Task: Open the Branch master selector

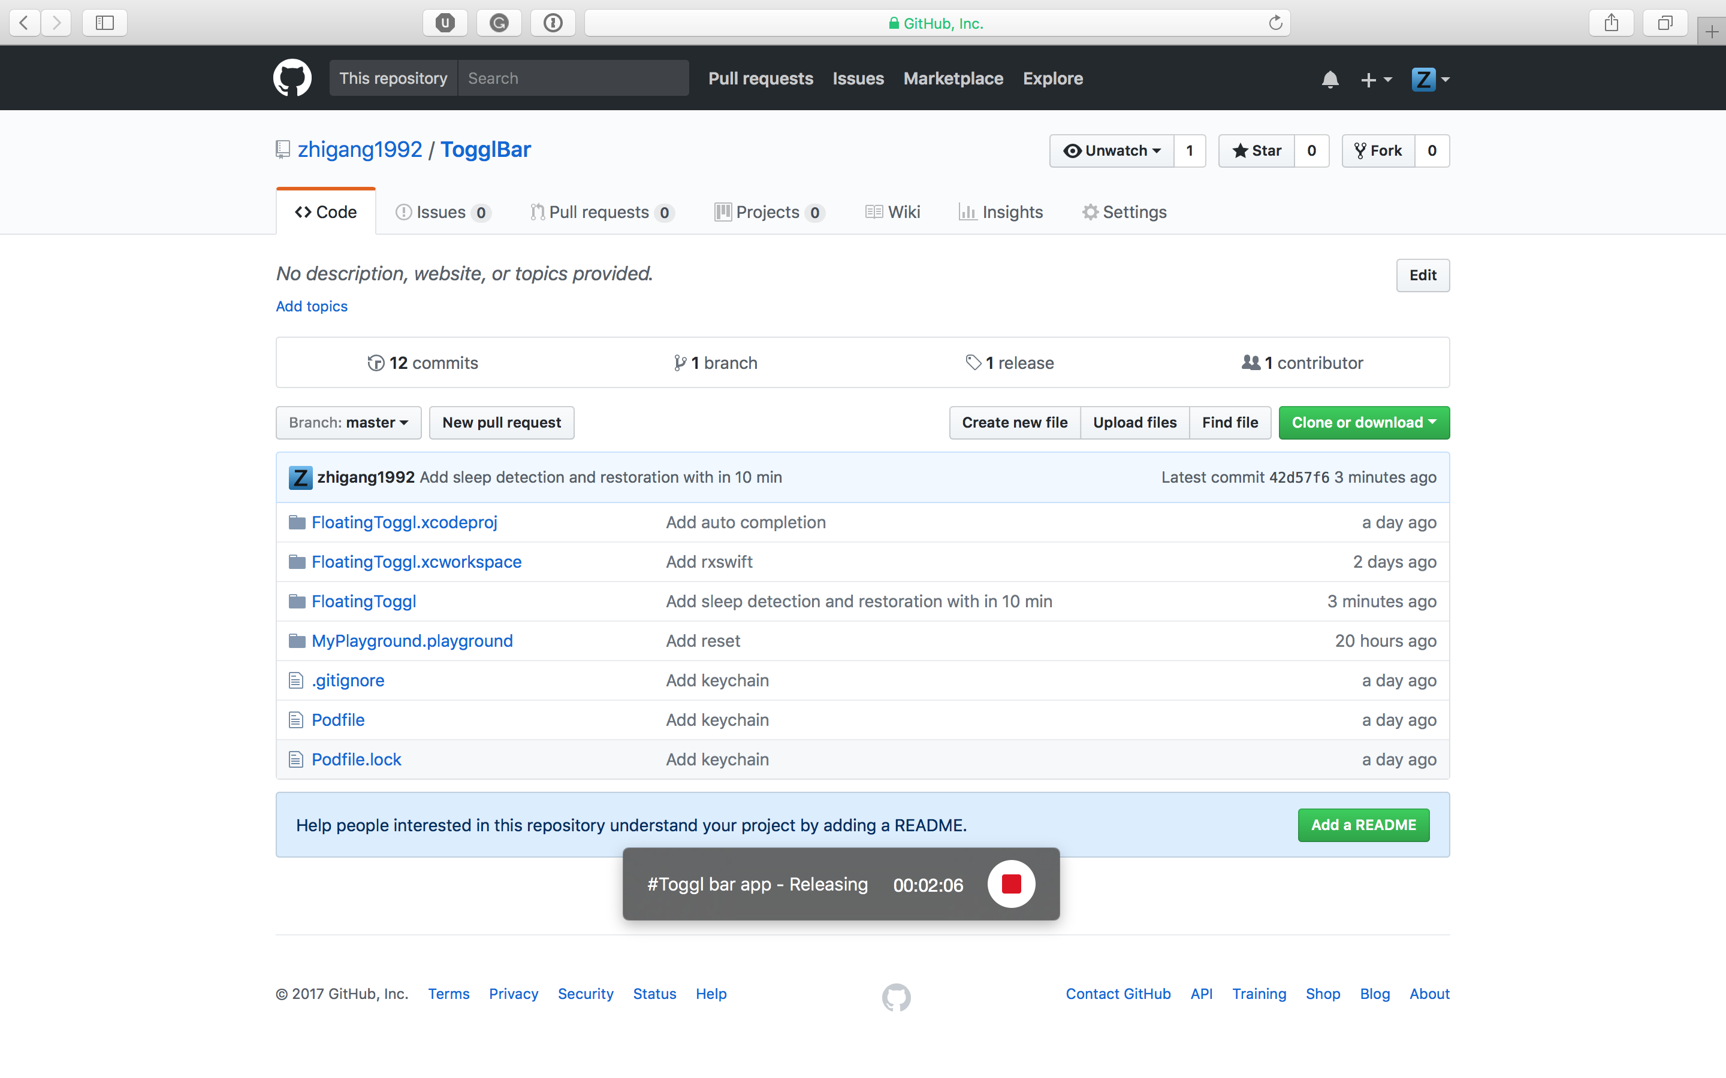Action: click(348, 422)
